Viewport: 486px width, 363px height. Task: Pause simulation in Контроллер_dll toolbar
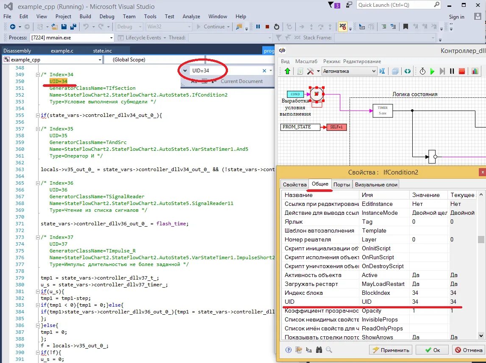[x=452, y=71]
